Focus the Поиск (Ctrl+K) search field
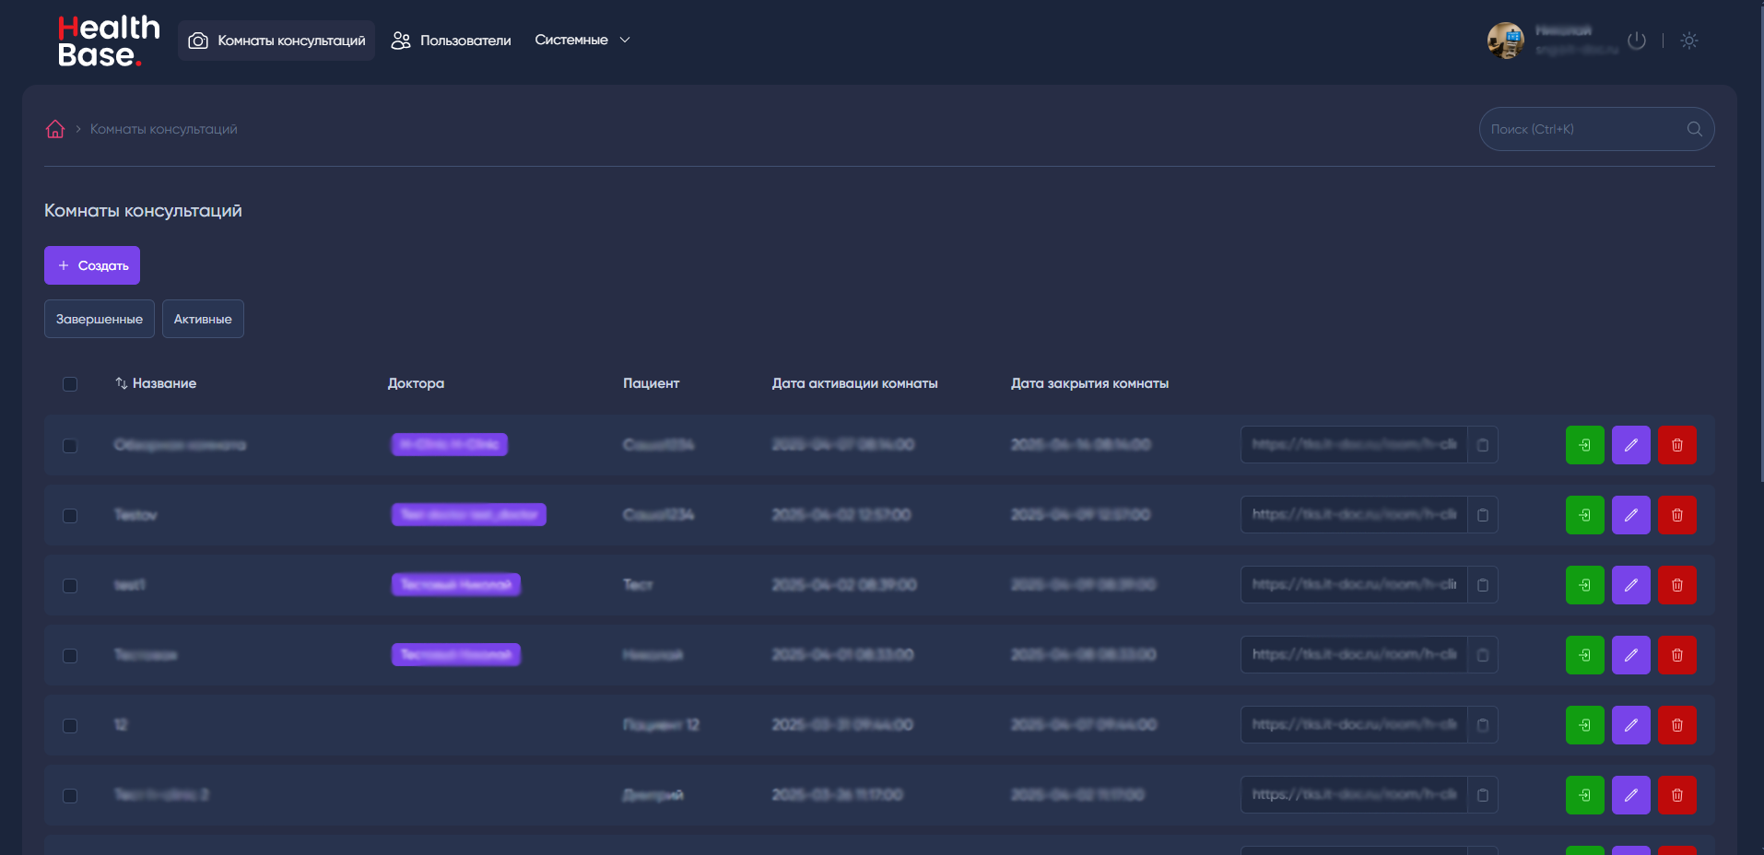This screenshot has height=855, width=1764. (x=1596, y=129)
